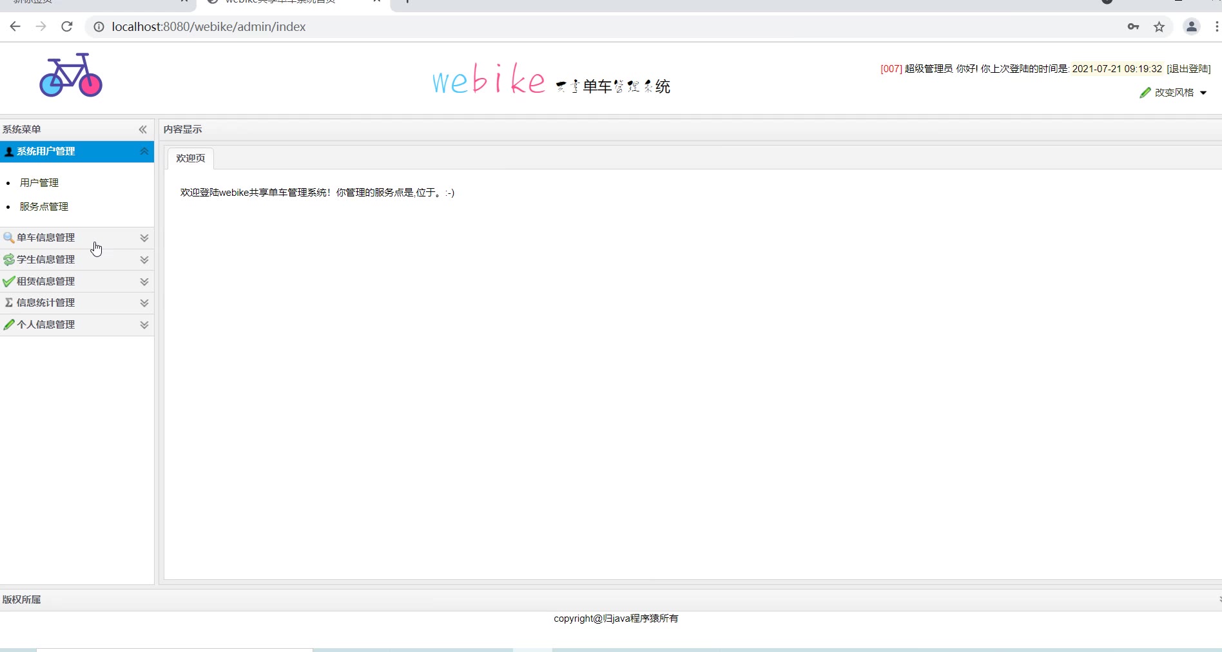Expand the 单车信息管理 section arrow
Screen dimensions: 1222x652
click(x=144, y=238)
